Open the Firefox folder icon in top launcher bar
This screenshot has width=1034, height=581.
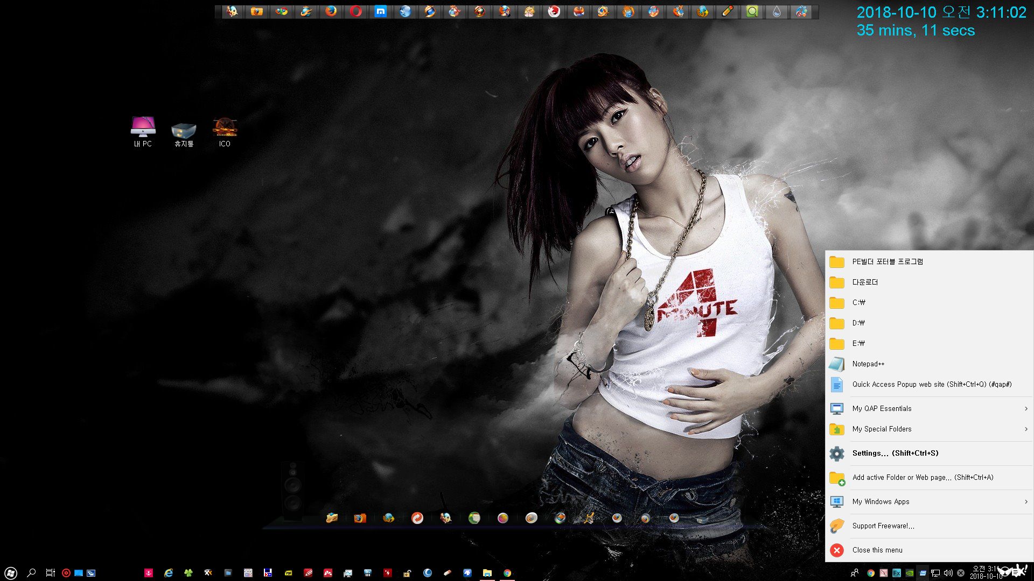tap(256, 11)
